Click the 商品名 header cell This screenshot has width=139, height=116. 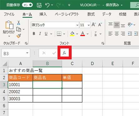click(x=47, y=78)
